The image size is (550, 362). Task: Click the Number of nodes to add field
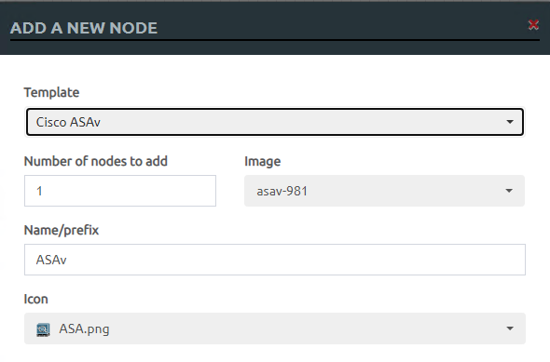point(120,191)
